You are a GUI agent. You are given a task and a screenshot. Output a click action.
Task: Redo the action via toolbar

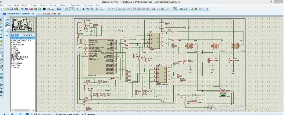click(114, 9)
